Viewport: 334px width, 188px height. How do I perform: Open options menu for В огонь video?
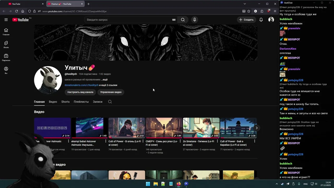143,141
